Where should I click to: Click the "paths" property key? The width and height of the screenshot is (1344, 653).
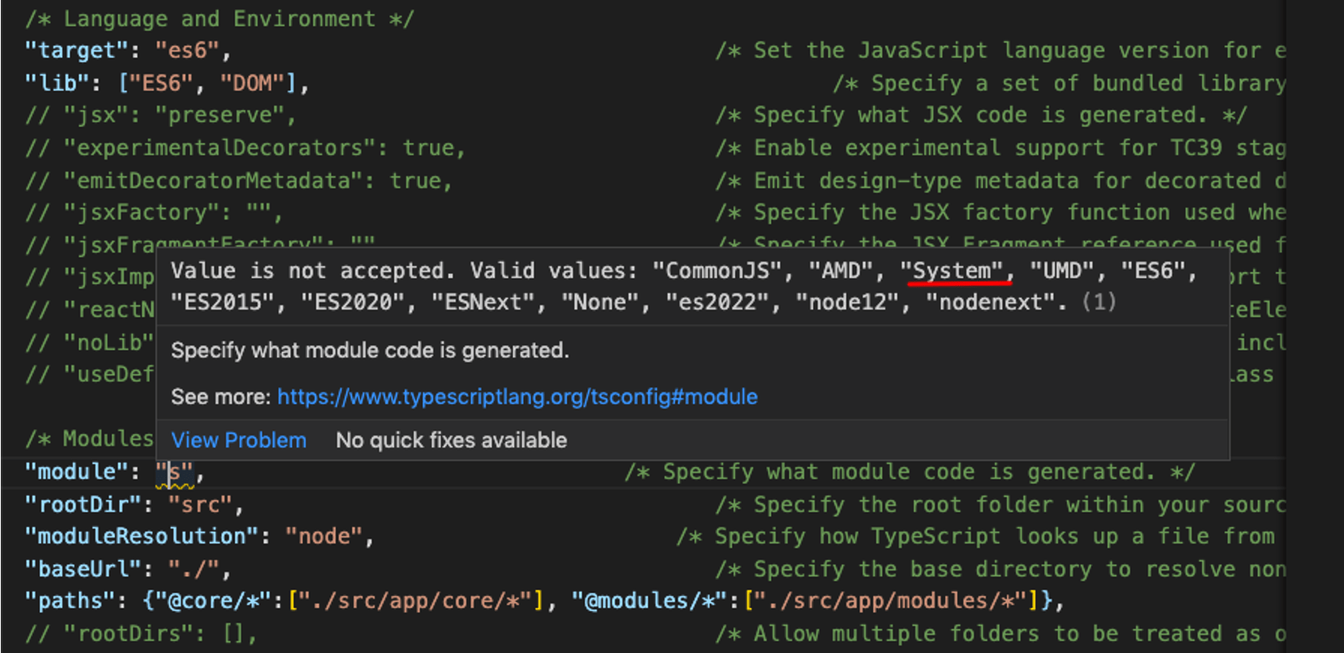(70, 601)
